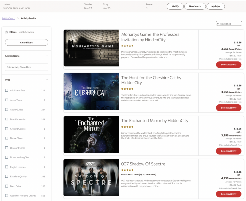Clear Filters in the sidebar

pos(26,43)
